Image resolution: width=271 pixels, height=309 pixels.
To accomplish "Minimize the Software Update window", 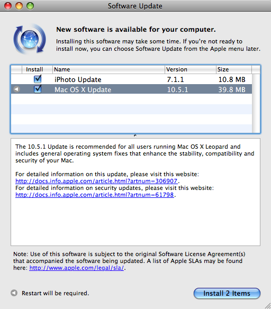I will [19, 6].
